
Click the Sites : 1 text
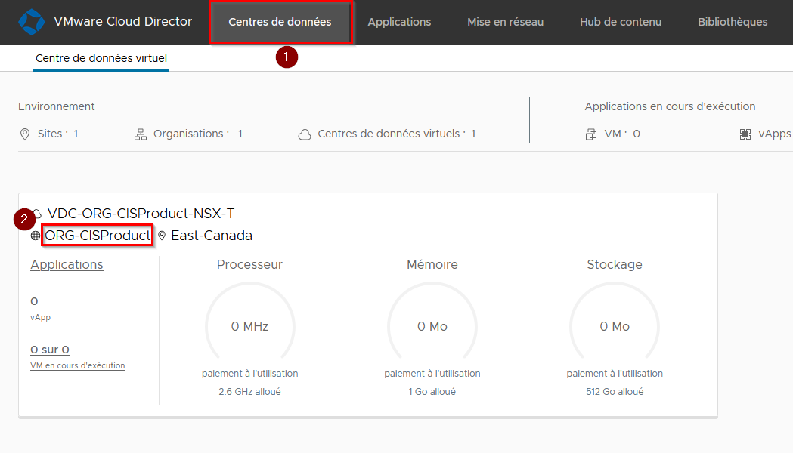tap(57, 134)
